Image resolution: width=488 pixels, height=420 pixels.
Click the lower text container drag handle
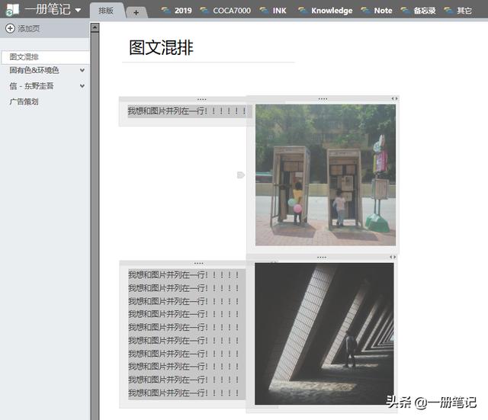(198, 264)
